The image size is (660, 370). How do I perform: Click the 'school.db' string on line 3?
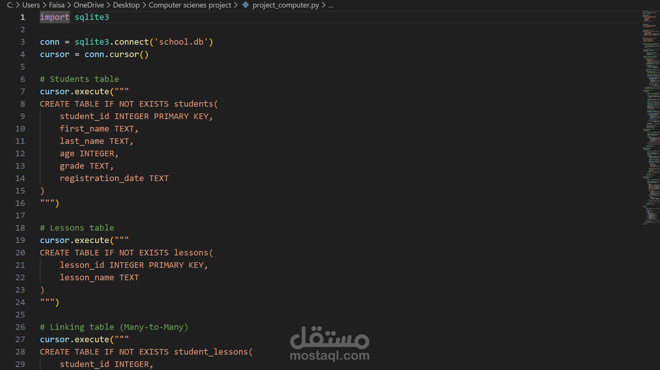pyautogui.click(x=183, y=42)
